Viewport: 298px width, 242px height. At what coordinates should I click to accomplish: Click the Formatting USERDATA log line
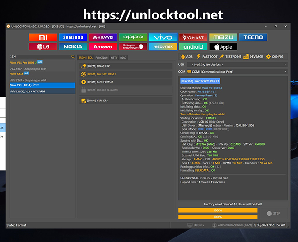point(198,170)
